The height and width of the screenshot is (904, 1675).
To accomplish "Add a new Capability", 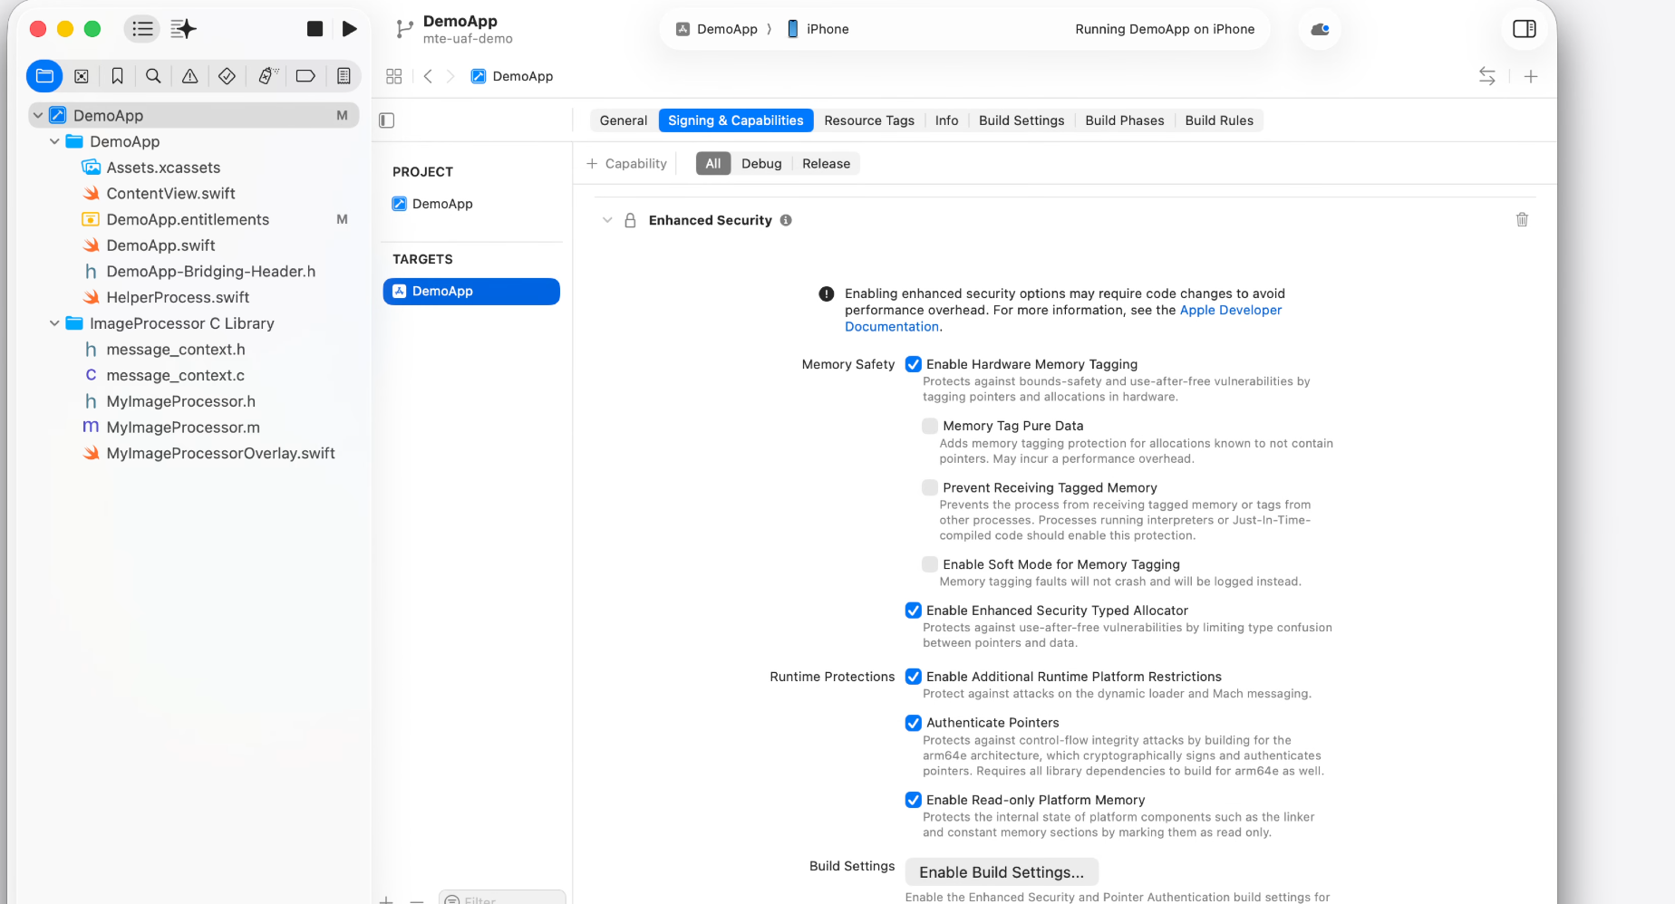I will (x=626, y=164).
